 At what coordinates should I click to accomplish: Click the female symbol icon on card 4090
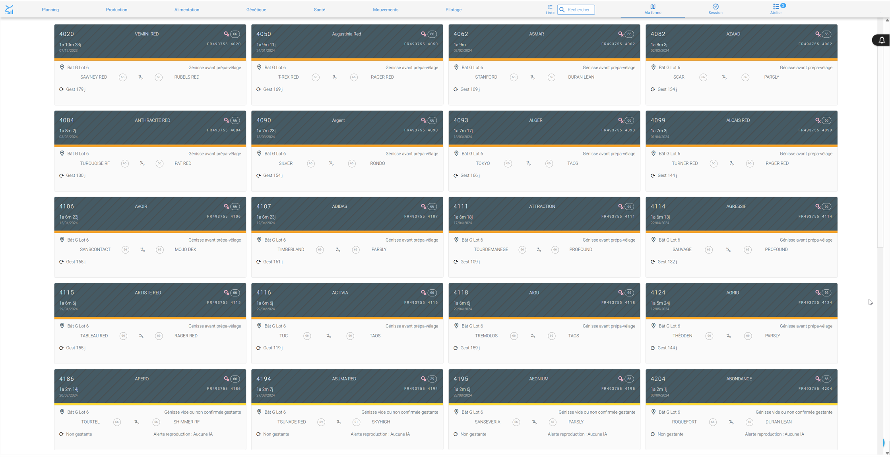coord(423,120)
